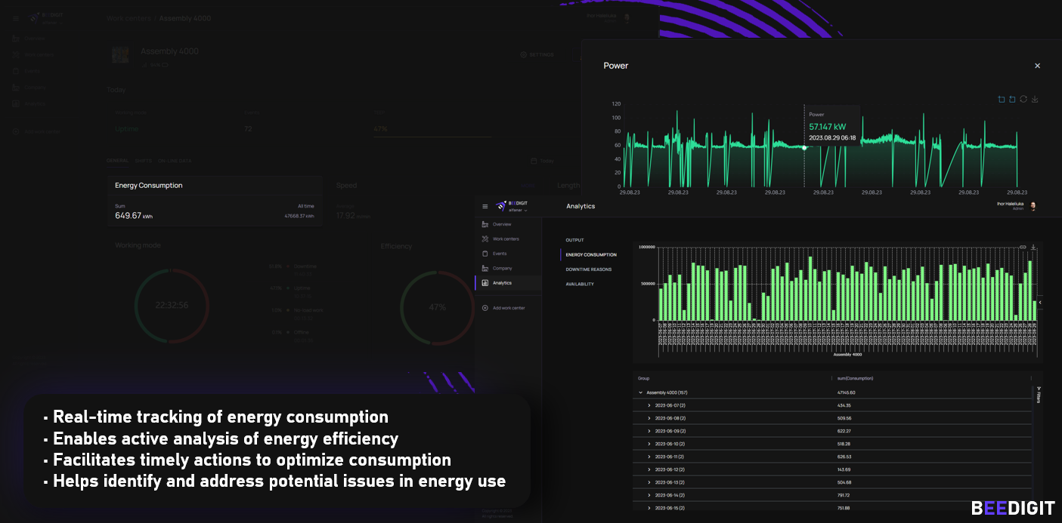The height and width of the screenshot is (523, 1062).
Task: Click the first zoom-select icon on Power chart
Action: tap(1002, 100)
